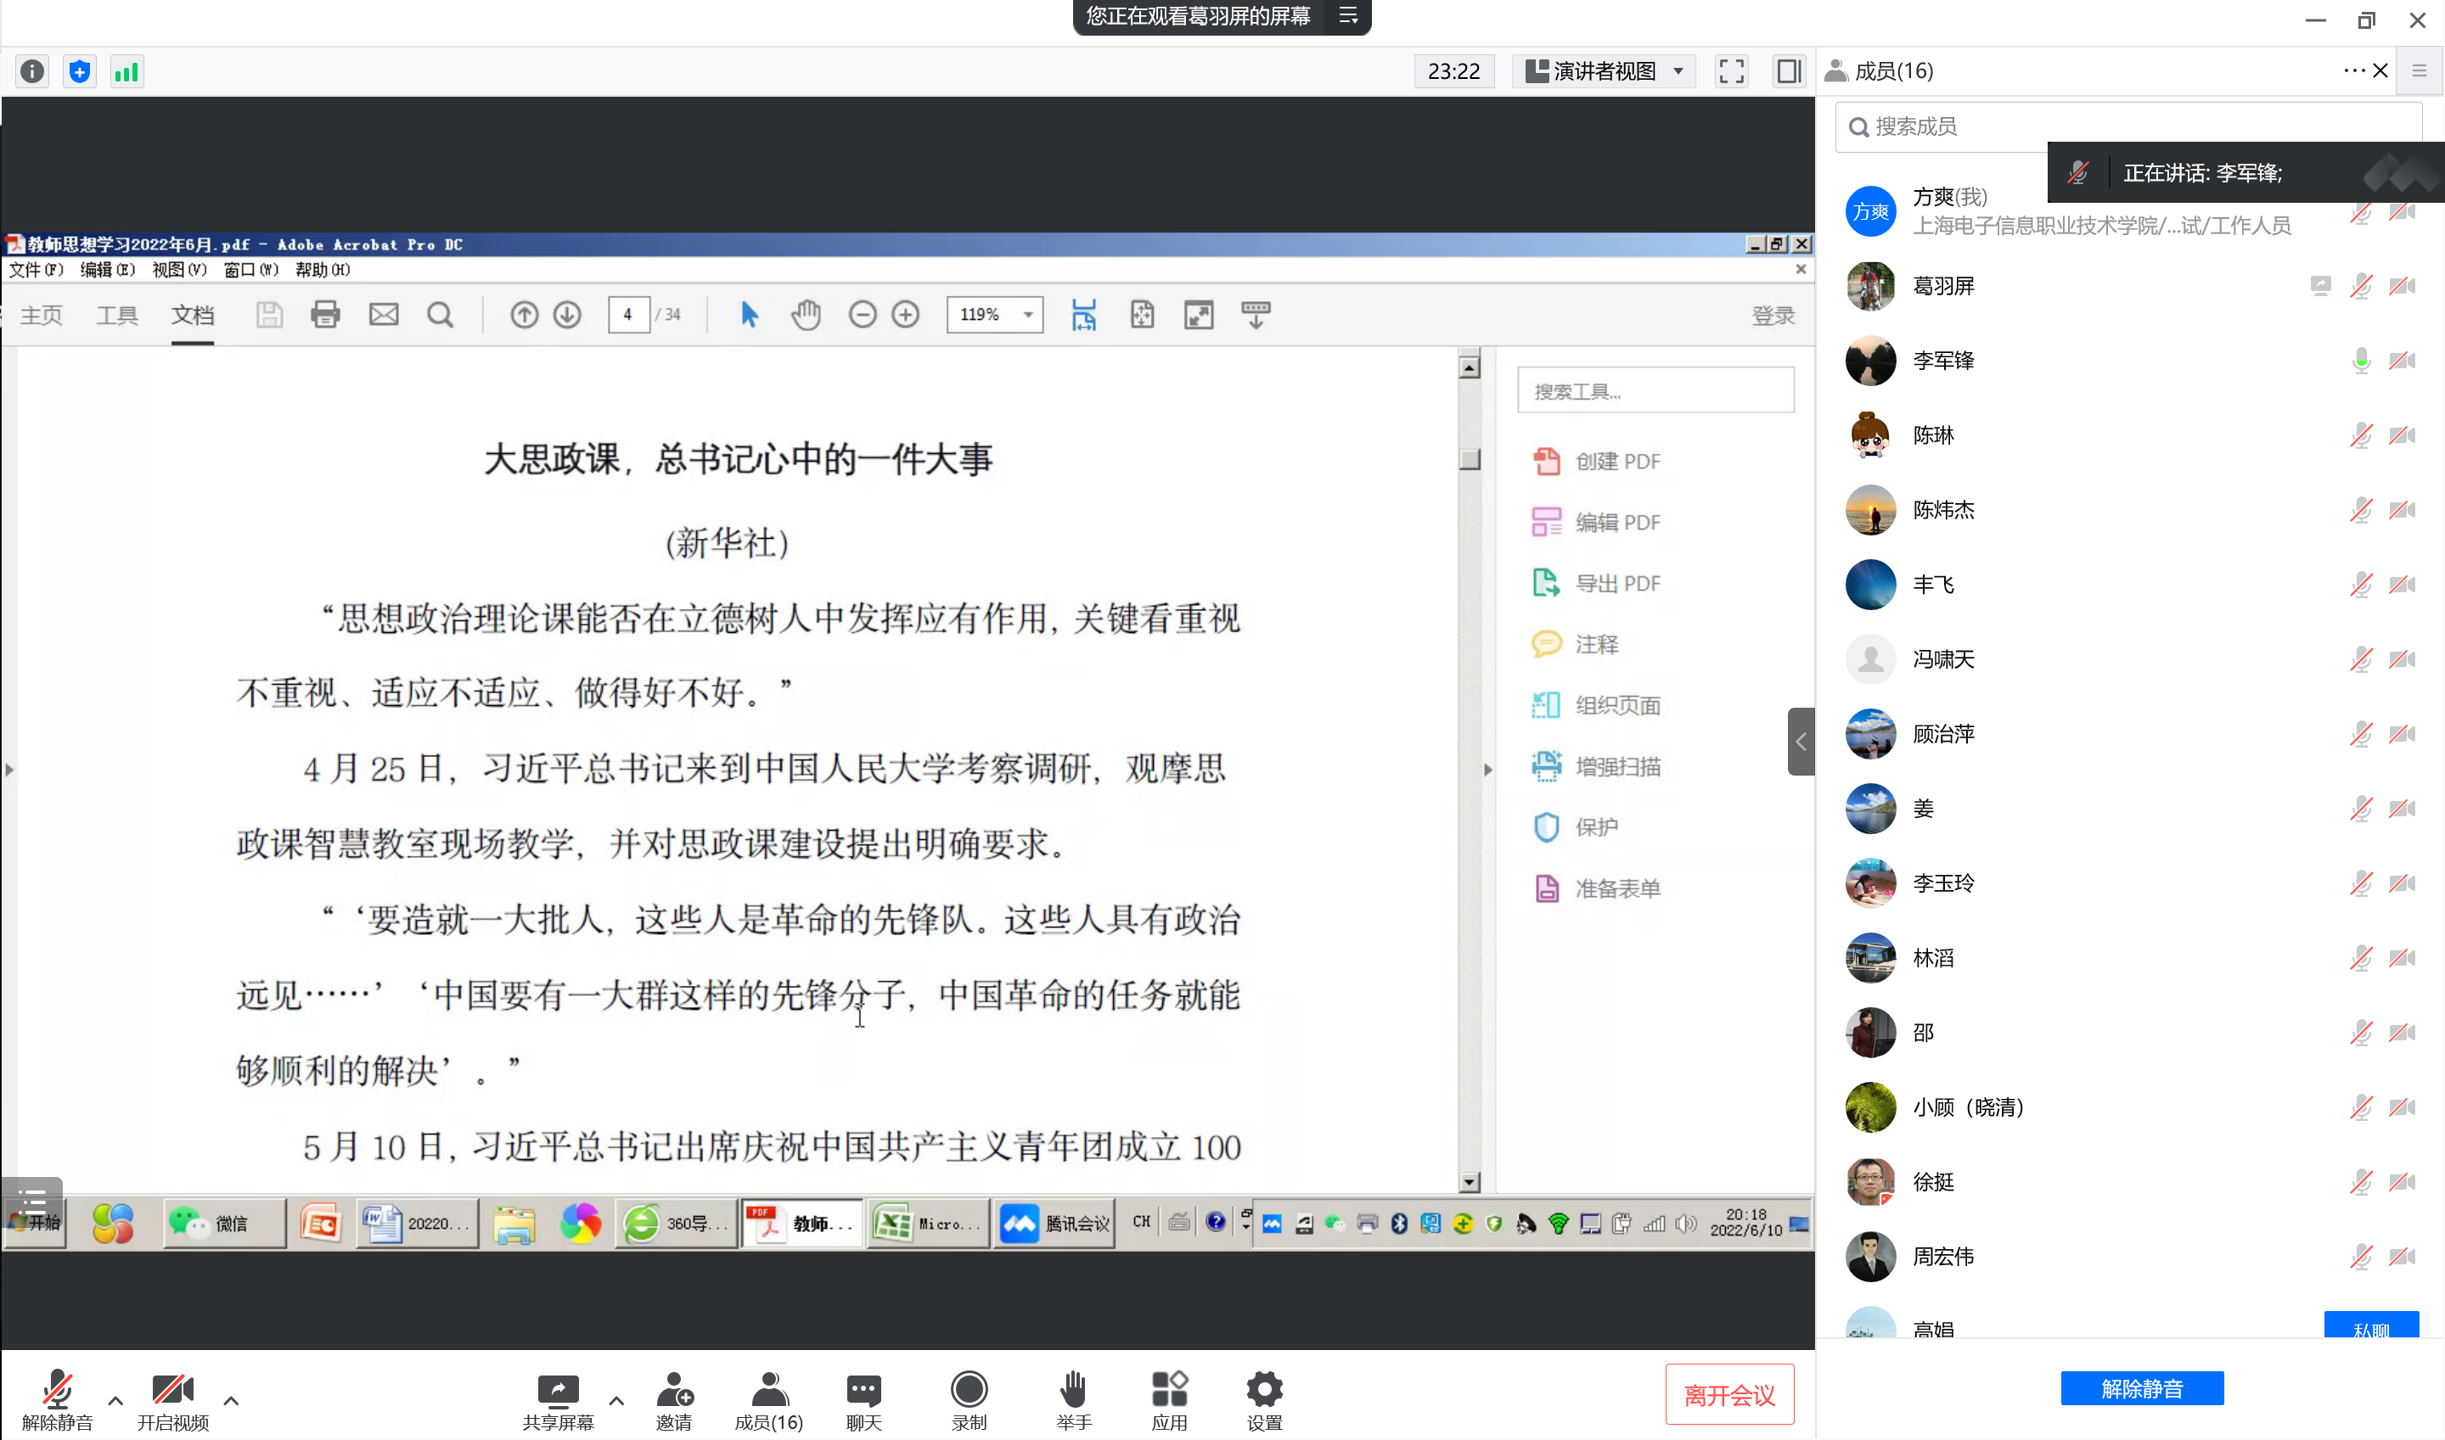Toggle microphone icon for 陈炜杰
The image size is (2445, 1440).
(x=2361, y=509)
